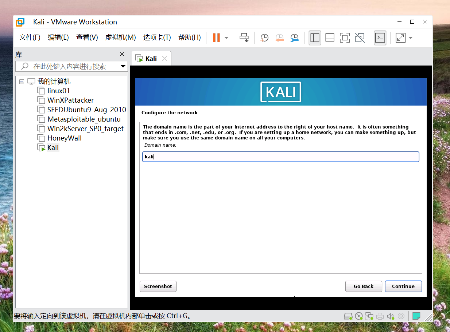Open the stretch display options dropdown arrow
This screenshot has height=332, width=450.
click(x=411, y=37)
